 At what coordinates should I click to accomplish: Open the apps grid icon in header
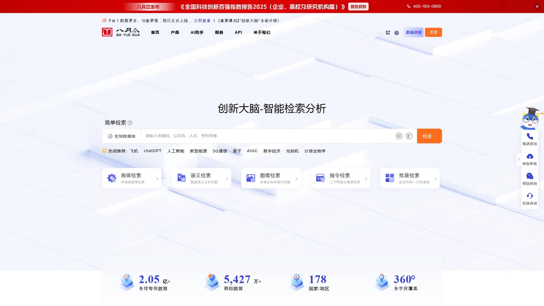(388, 33)
